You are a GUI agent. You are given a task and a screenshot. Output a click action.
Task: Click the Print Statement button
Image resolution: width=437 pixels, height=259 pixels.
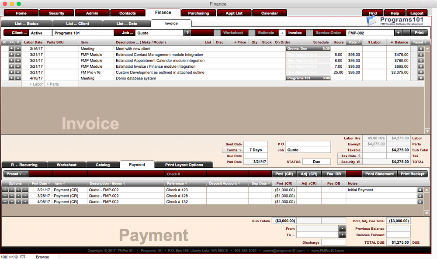(x=379, y=174)
